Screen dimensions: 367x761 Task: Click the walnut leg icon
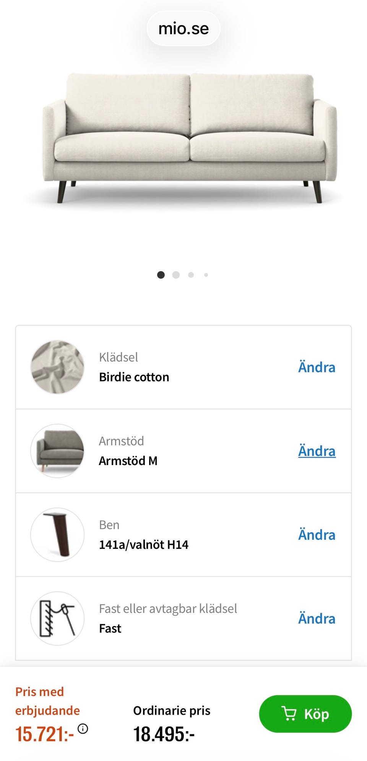click(57, 535)
